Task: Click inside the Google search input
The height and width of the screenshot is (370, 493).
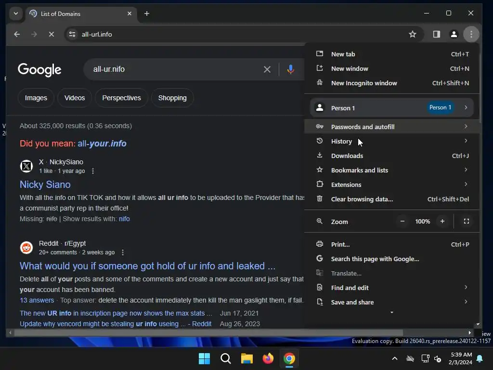Action: 176,69
